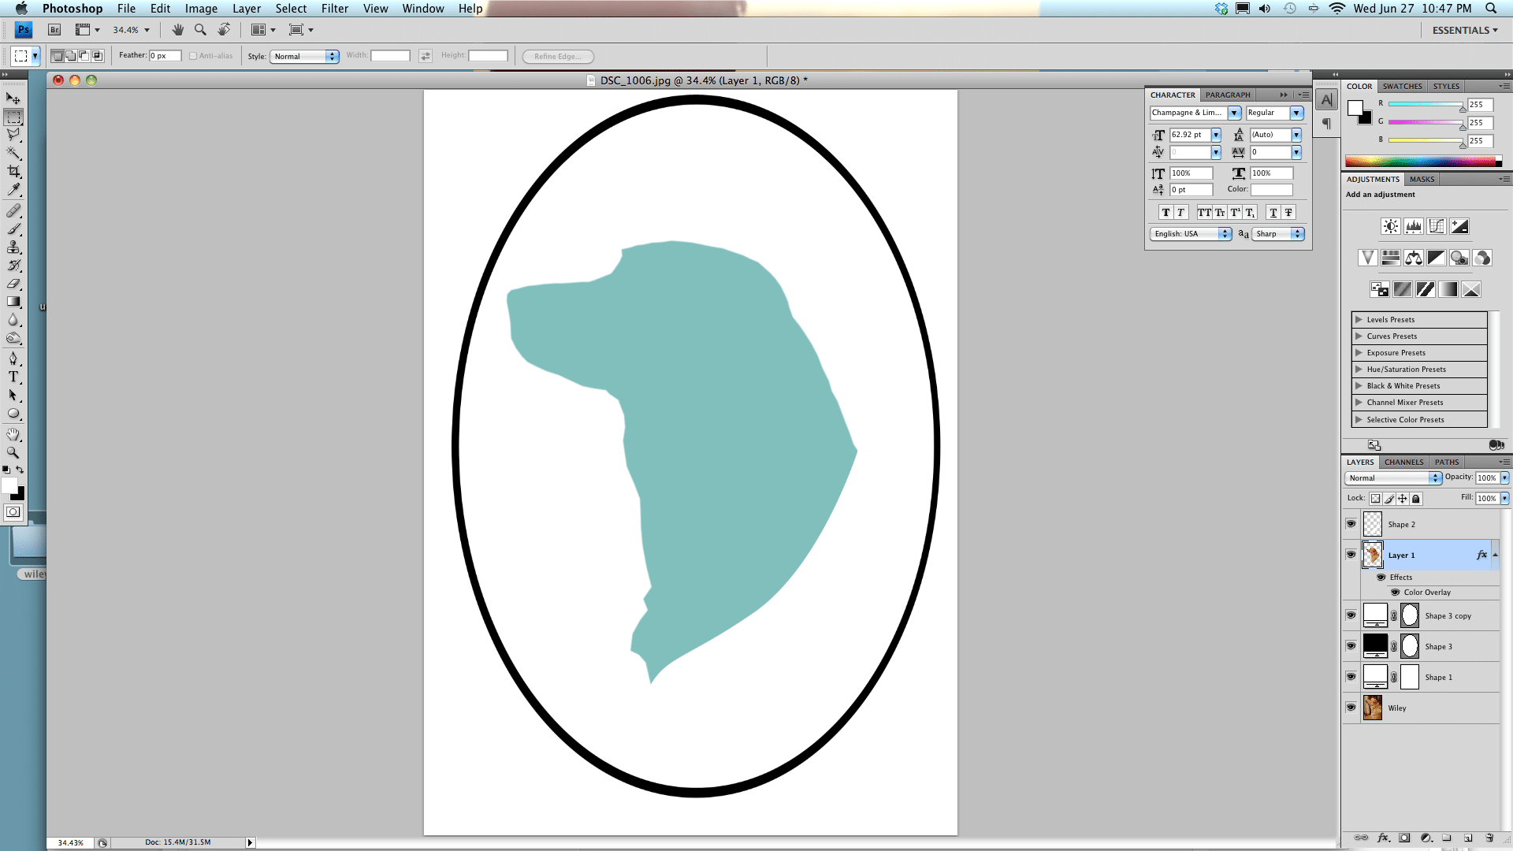Switch to the Channels tab

pyautogui.click(x=1403, y=463)
